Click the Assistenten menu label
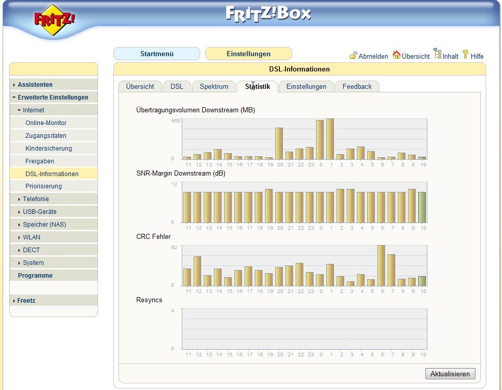 (35, 84)
